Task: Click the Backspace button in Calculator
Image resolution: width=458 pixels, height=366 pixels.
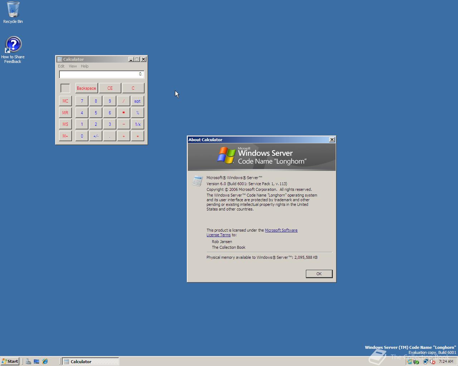Action: (x=86, y=88)
